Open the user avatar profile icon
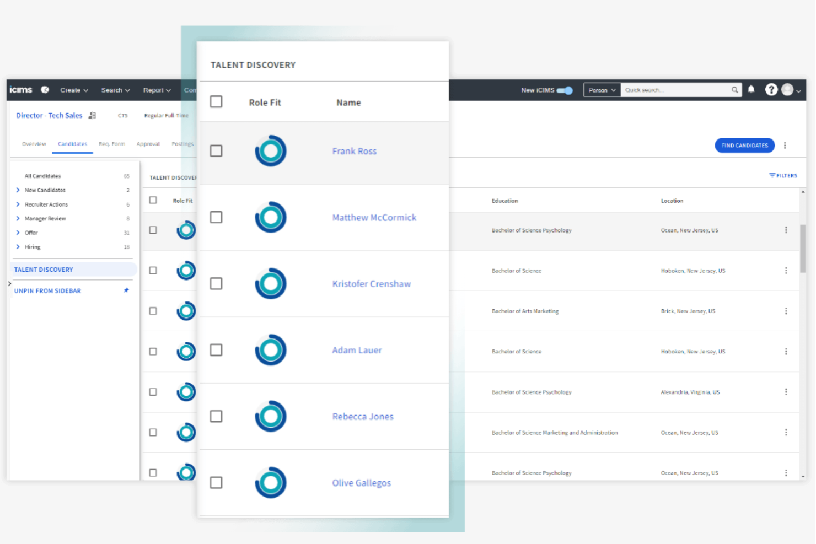 (787, 89)
